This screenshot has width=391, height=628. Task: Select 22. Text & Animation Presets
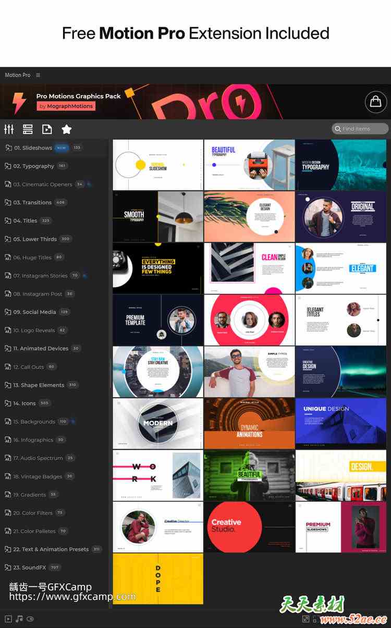[52, 549]
